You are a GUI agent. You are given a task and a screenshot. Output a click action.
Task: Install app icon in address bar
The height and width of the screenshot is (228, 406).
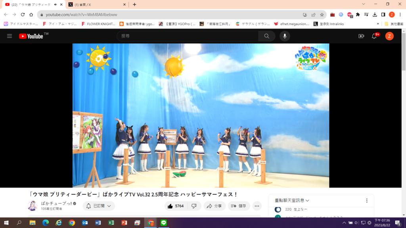click(305, 15)
